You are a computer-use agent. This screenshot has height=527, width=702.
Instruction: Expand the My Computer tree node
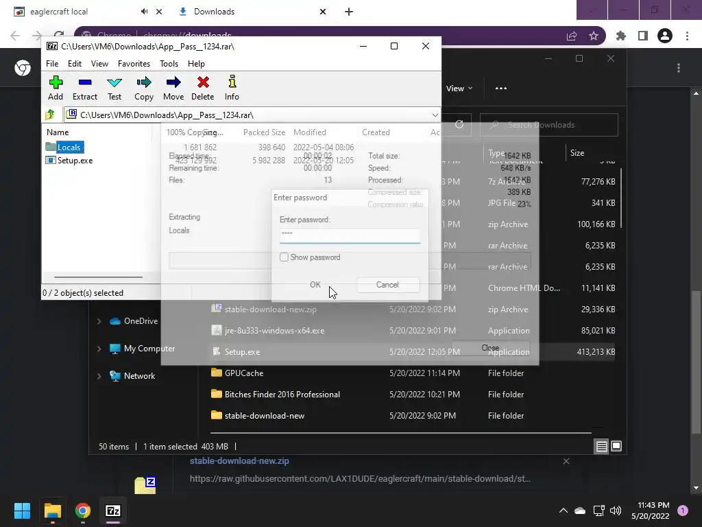(99, 349)
